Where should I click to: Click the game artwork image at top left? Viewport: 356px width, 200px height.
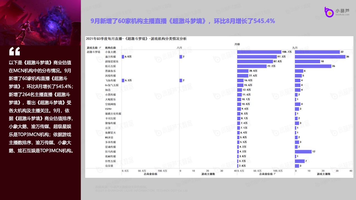tap(40, 22)
